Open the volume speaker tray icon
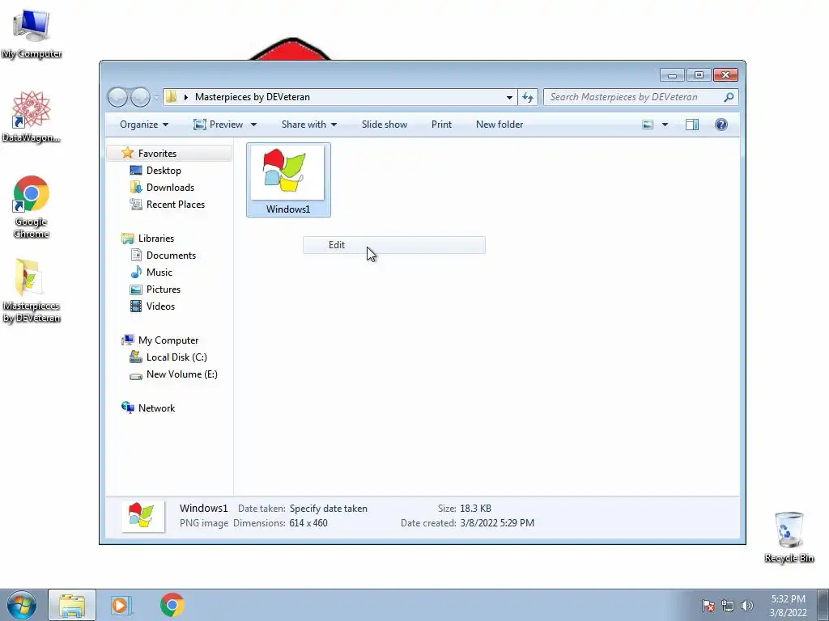 tap(746, 606)
